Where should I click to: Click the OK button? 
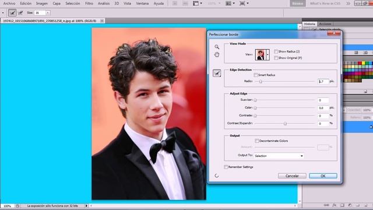tap(323, 176)
